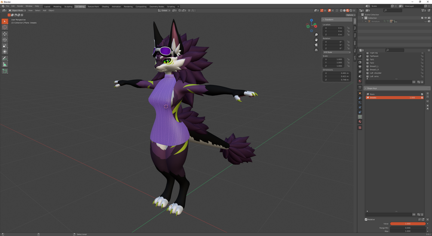This screenshot has height=236, width=432.
Task: Collapse the Collection in outliner
Action: 362,18
